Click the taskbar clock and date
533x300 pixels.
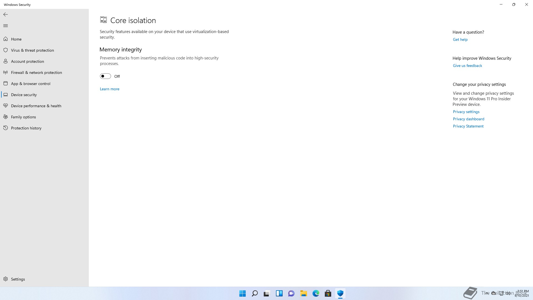point(522,293)
